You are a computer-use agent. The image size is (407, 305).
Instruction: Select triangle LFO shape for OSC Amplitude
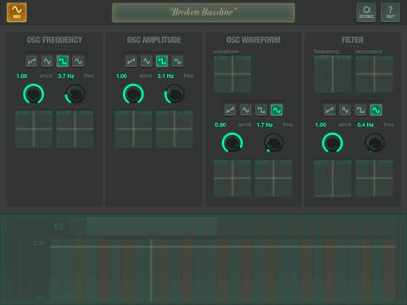[147, 61]
